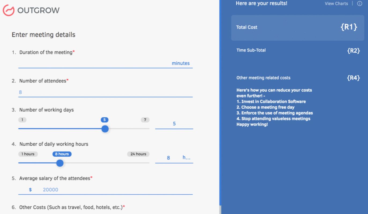This screenshot has height=214, width=368.
Task: Click the Enter meeting details heading
Action: [x=43, y=35]
